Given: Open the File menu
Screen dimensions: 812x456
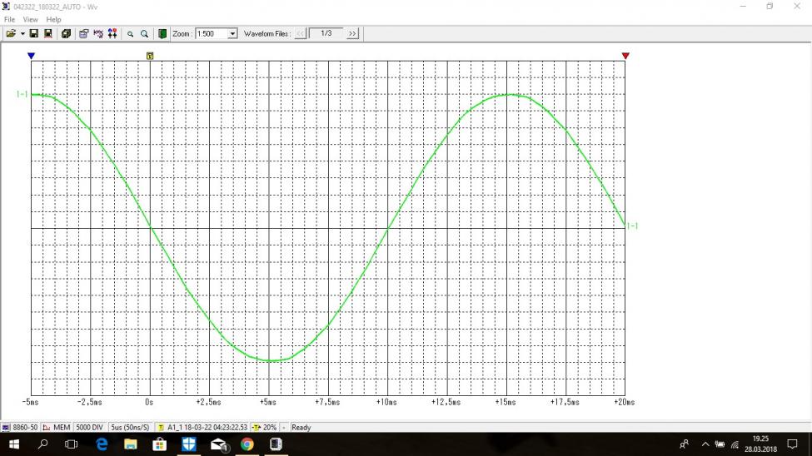Looking at the screenshot, I should 9,19.
